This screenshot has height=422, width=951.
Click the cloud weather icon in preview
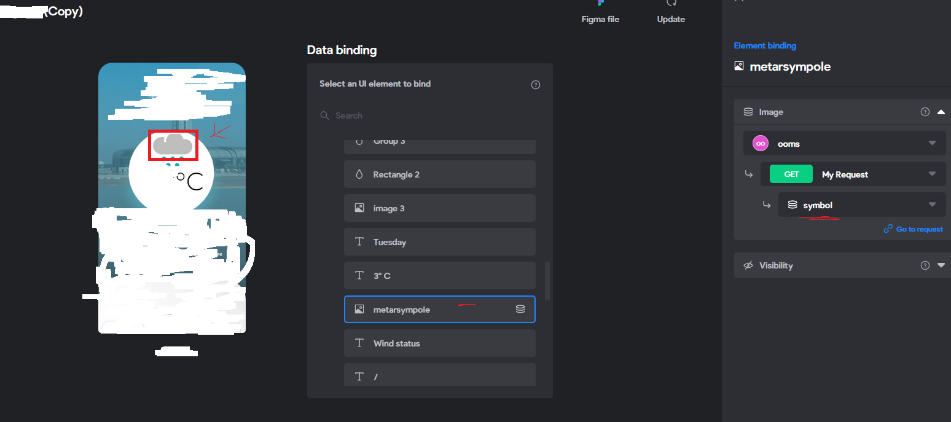(173, 145)
